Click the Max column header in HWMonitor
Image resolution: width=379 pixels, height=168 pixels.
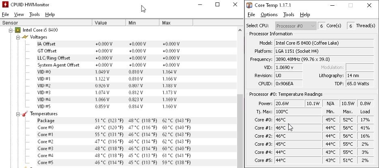click(x=176, y=23)
